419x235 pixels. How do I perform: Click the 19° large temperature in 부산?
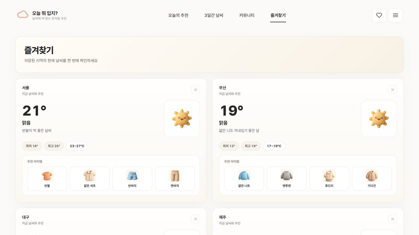231,111
